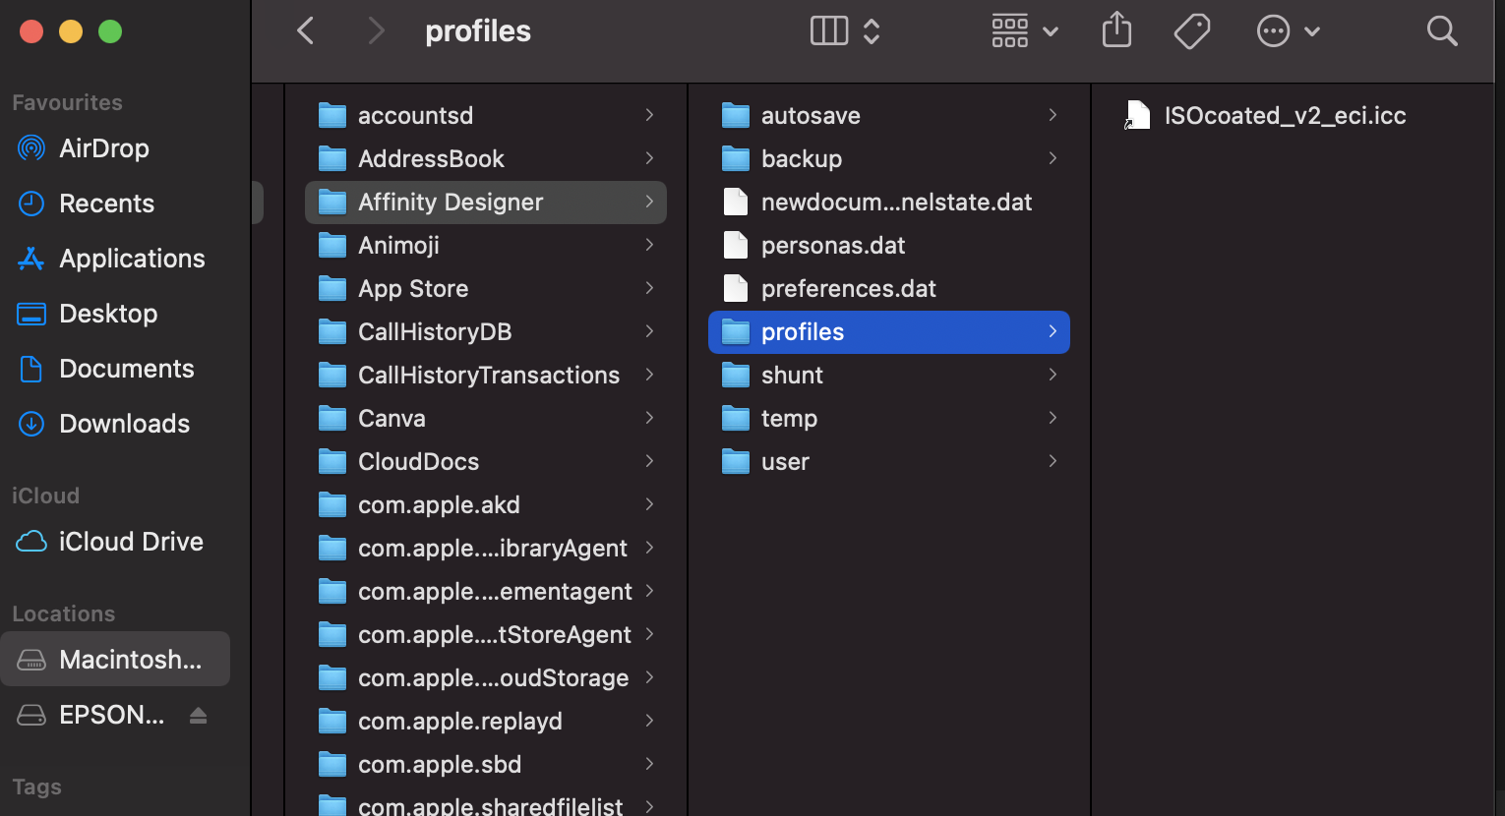Viewport: 1505px width, 816px height.
Task: Open the view mode up-down stepper arrows
Action: pyautogui.click(x=872, y=31)
